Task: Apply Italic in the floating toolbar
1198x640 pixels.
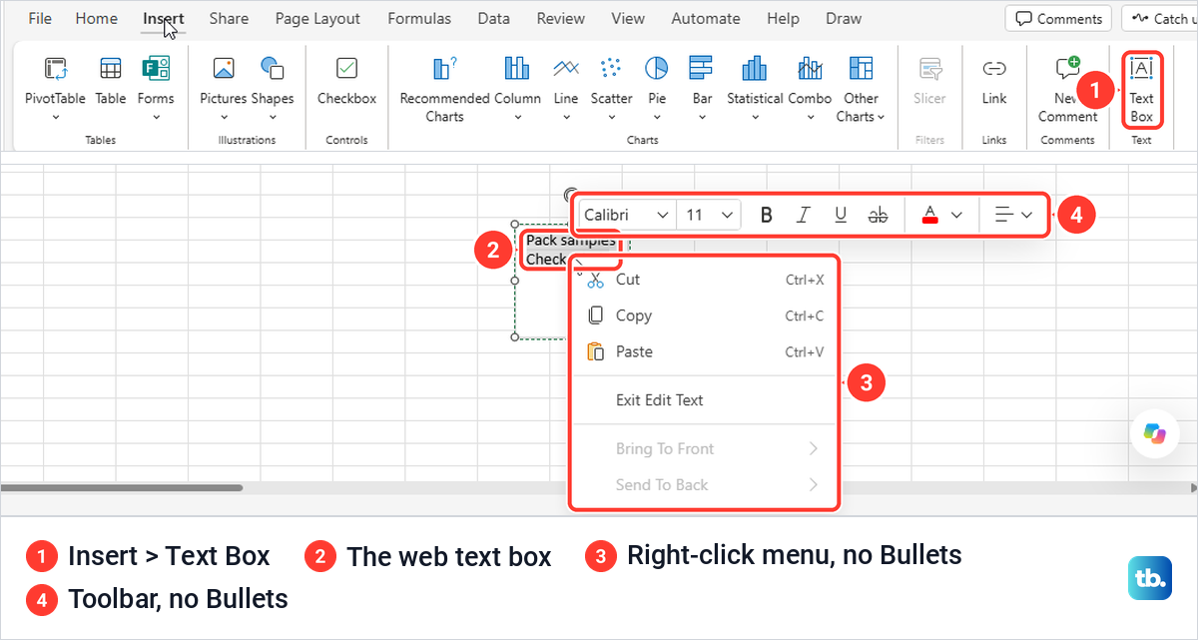Action: click(x=803, y=215)
